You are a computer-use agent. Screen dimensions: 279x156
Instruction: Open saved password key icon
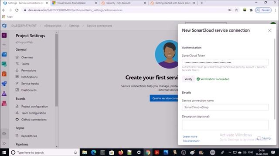[x=230, y=10]
